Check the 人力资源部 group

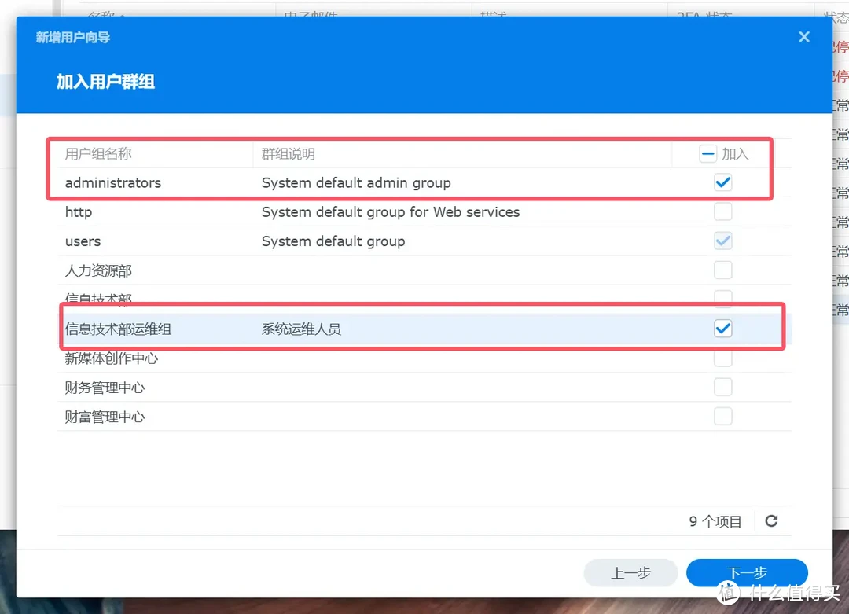coord(722,270)
